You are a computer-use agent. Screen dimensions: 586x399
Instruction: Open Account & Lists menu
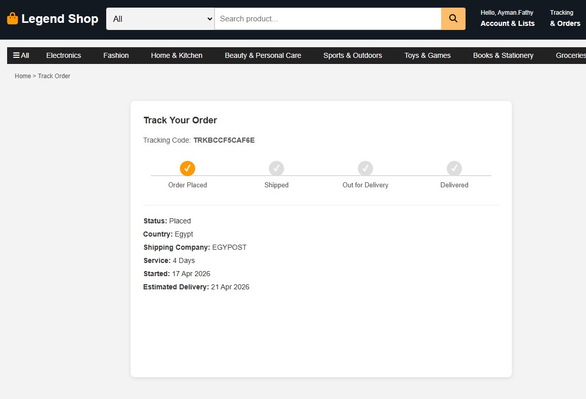pos(507,23)
